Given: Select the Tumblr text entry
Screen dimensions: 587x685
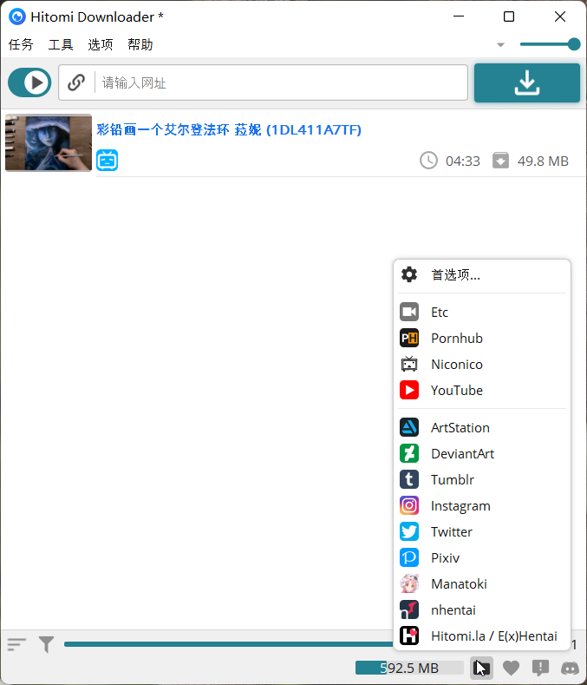Looking at the screenshot, I should point(452,480).
